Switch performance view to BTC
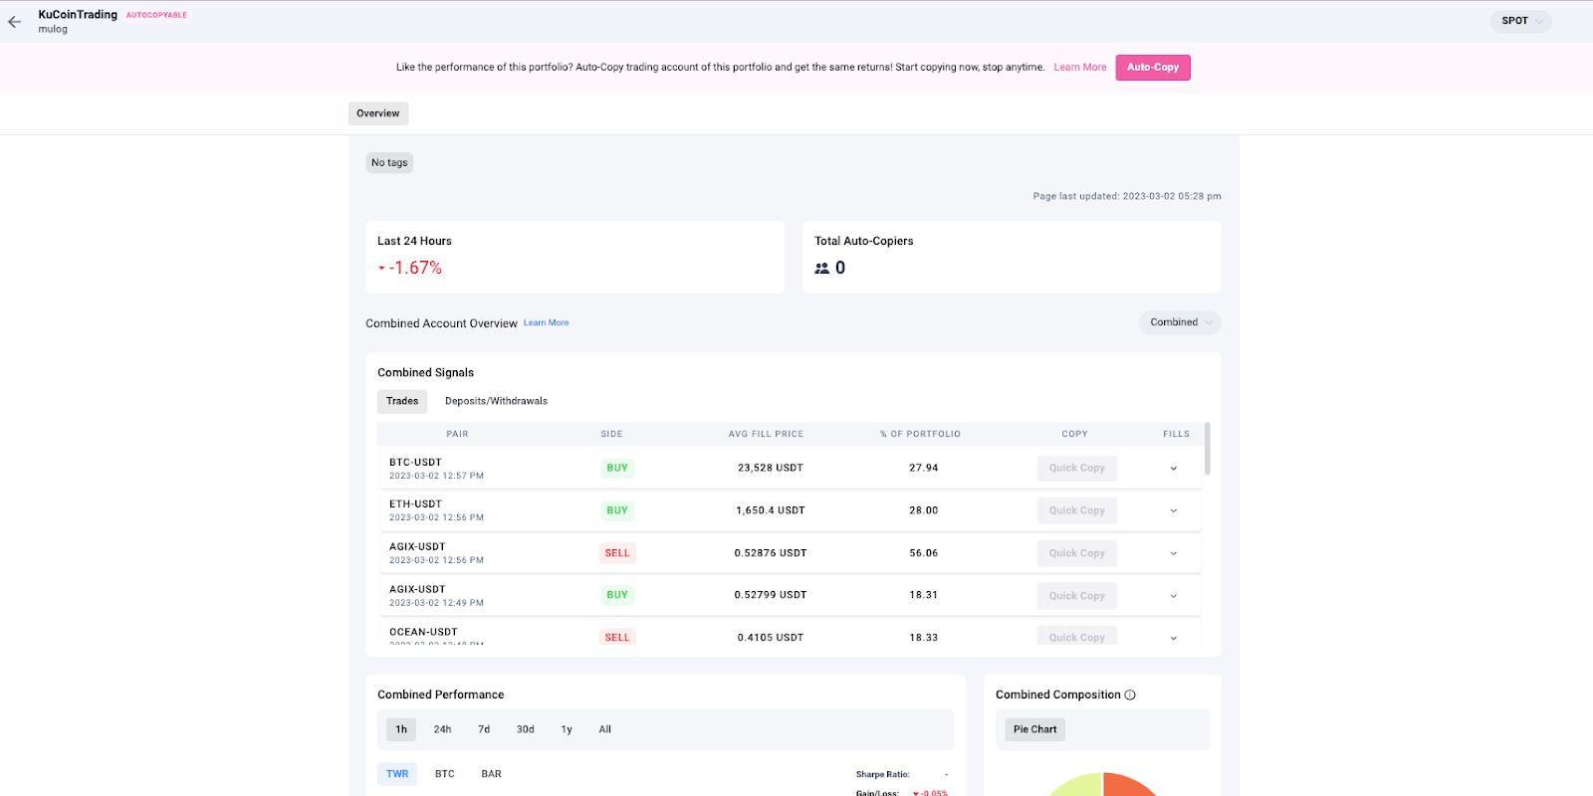Screen dimensions: 1593x796 point(445,774)
